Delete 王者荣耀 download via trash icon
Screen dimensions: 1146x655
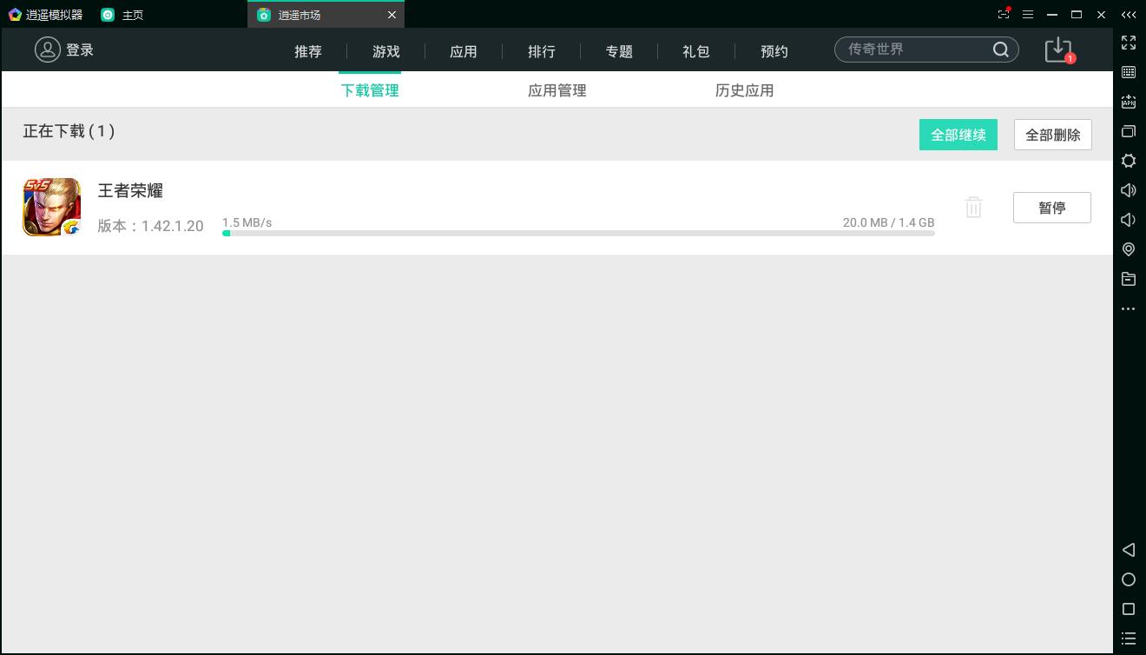[973, 208]
